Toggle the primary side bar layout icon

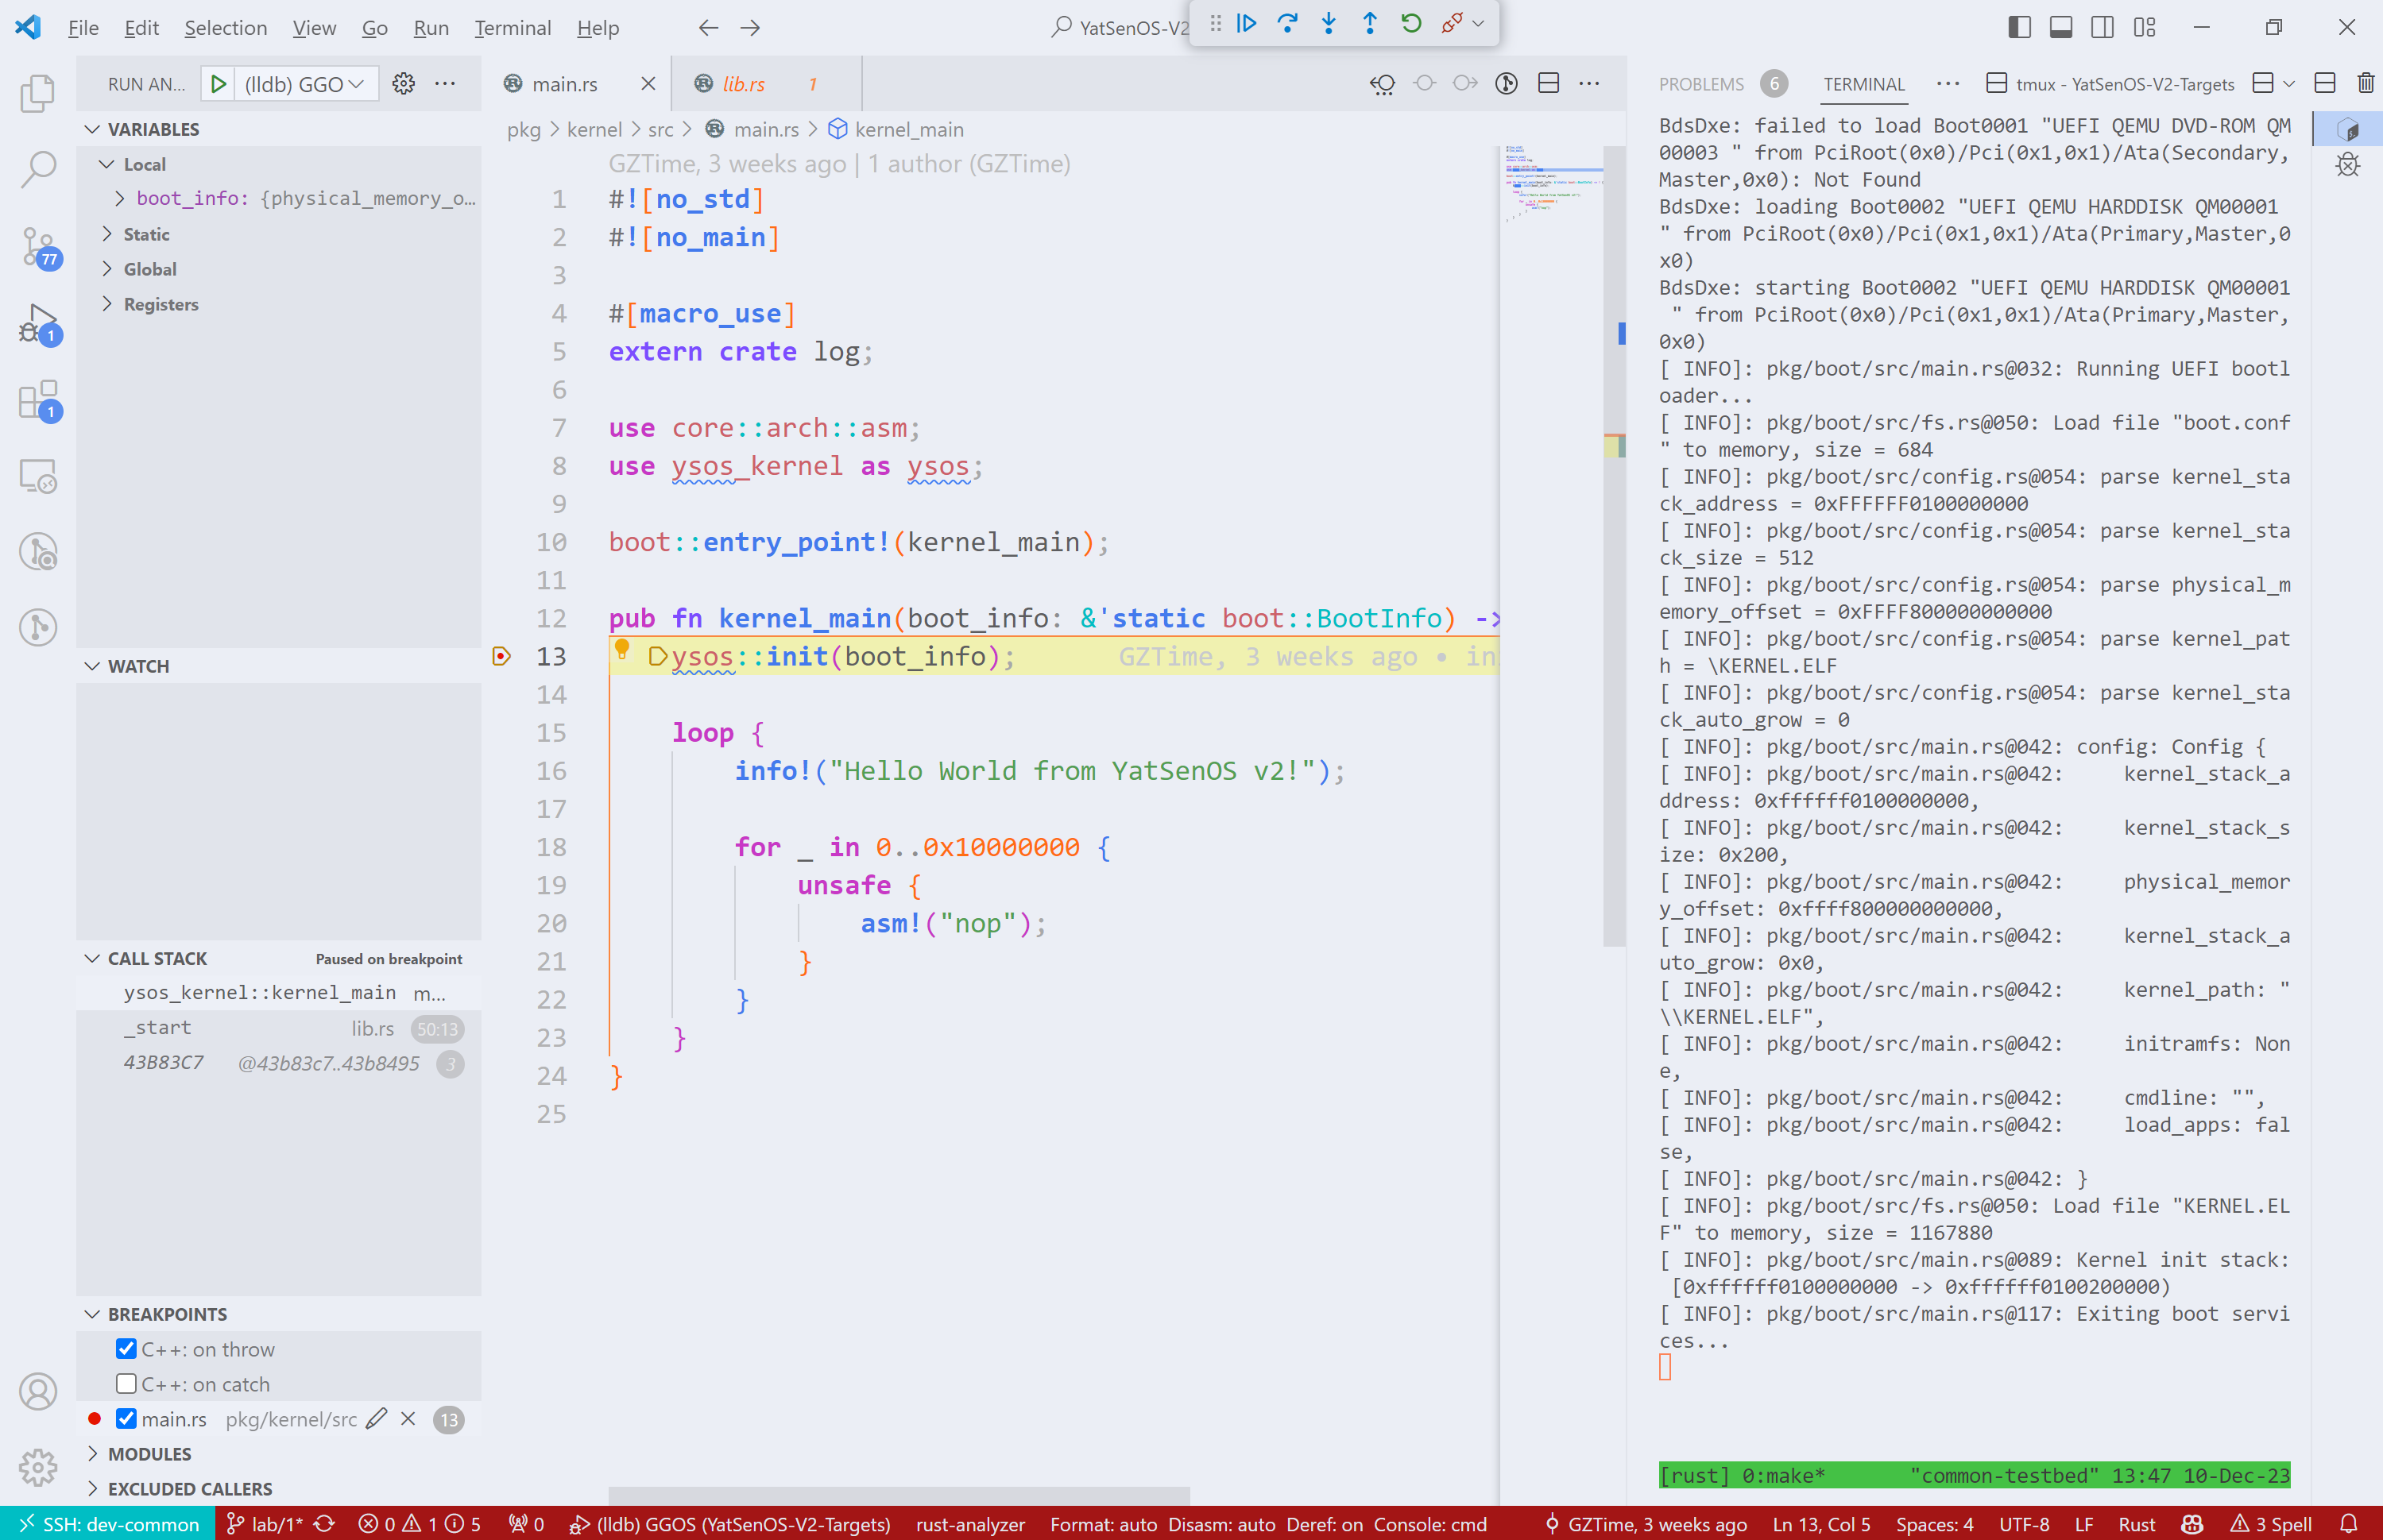[2020, 27]
